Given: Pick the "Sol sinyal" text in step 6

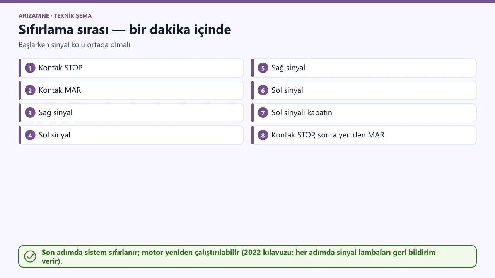Looking at the screenshot, I should [287, 90].
